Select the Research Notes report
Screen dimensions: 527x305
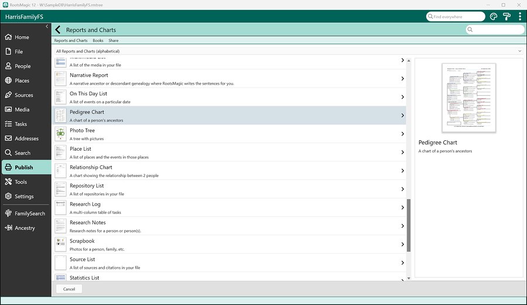point(229,226)
